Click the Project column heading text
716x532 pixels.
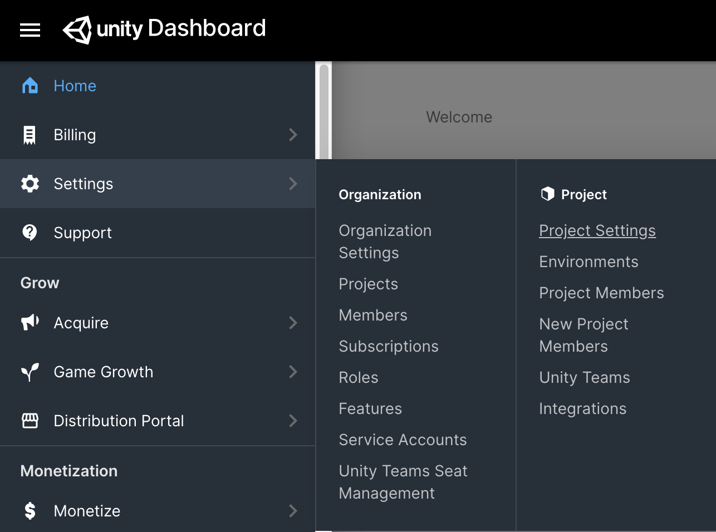point(584,194)
